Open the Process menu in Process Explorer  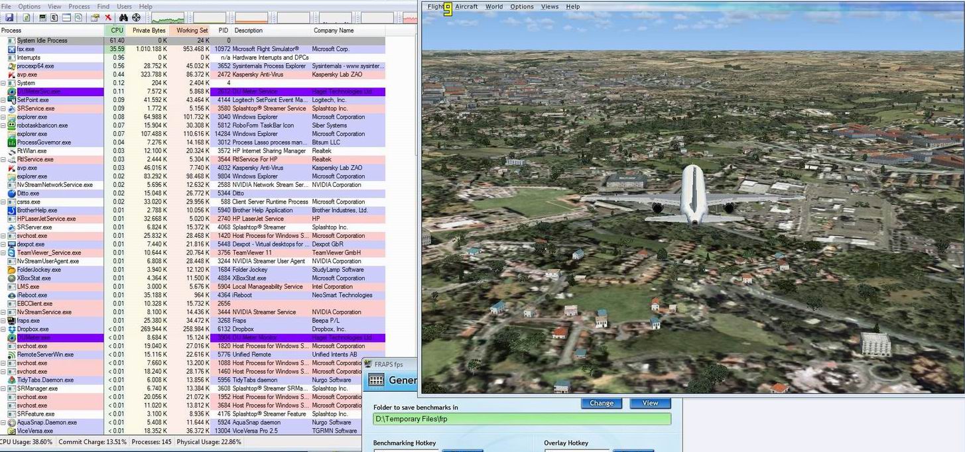tap(79, 7)
